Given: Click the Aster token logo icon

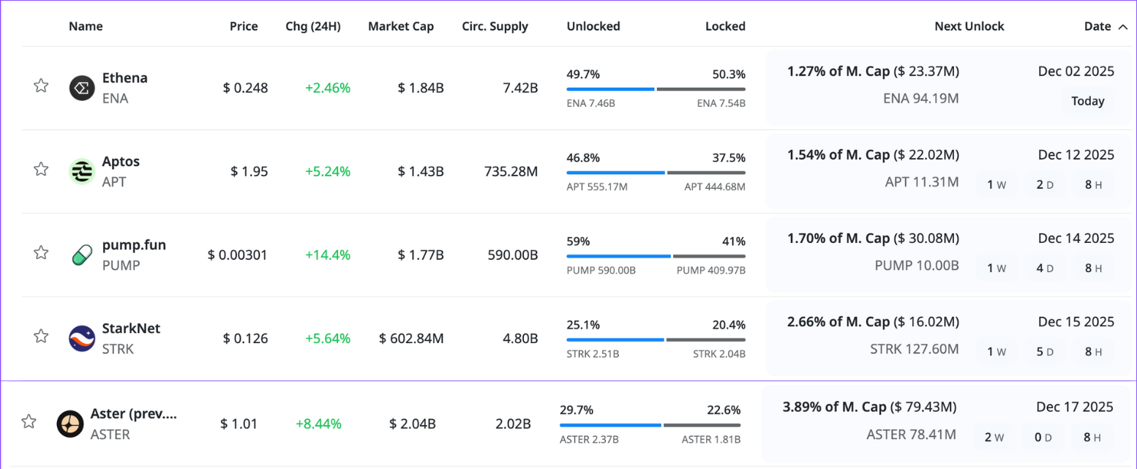Looking at the screenshot, I should 70,424.
